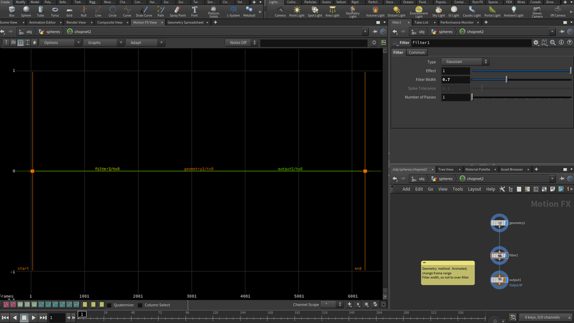Select the Font shelf tool

tap(195, 11)
